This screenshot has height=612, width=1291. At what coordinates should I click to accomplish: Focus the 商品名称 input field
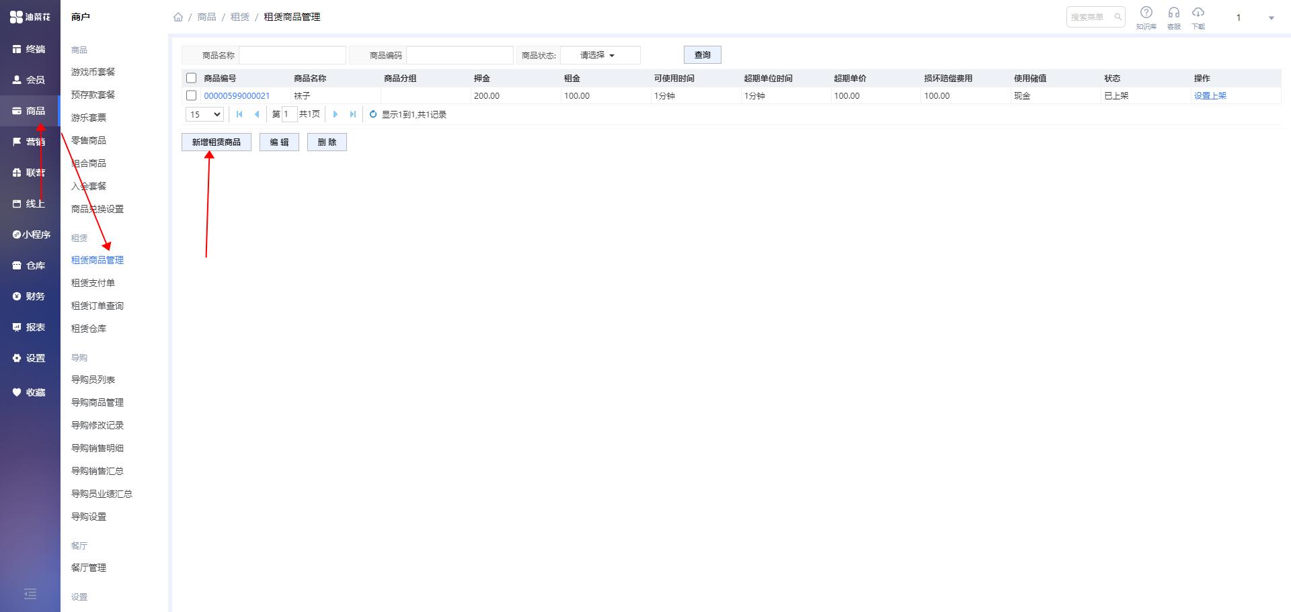(x=292, y=55)
